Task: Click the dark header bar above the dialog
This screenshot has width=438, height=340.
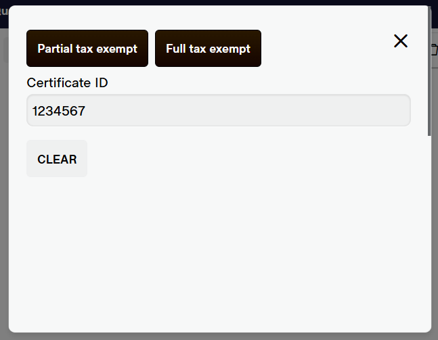Action: [219, 3]
